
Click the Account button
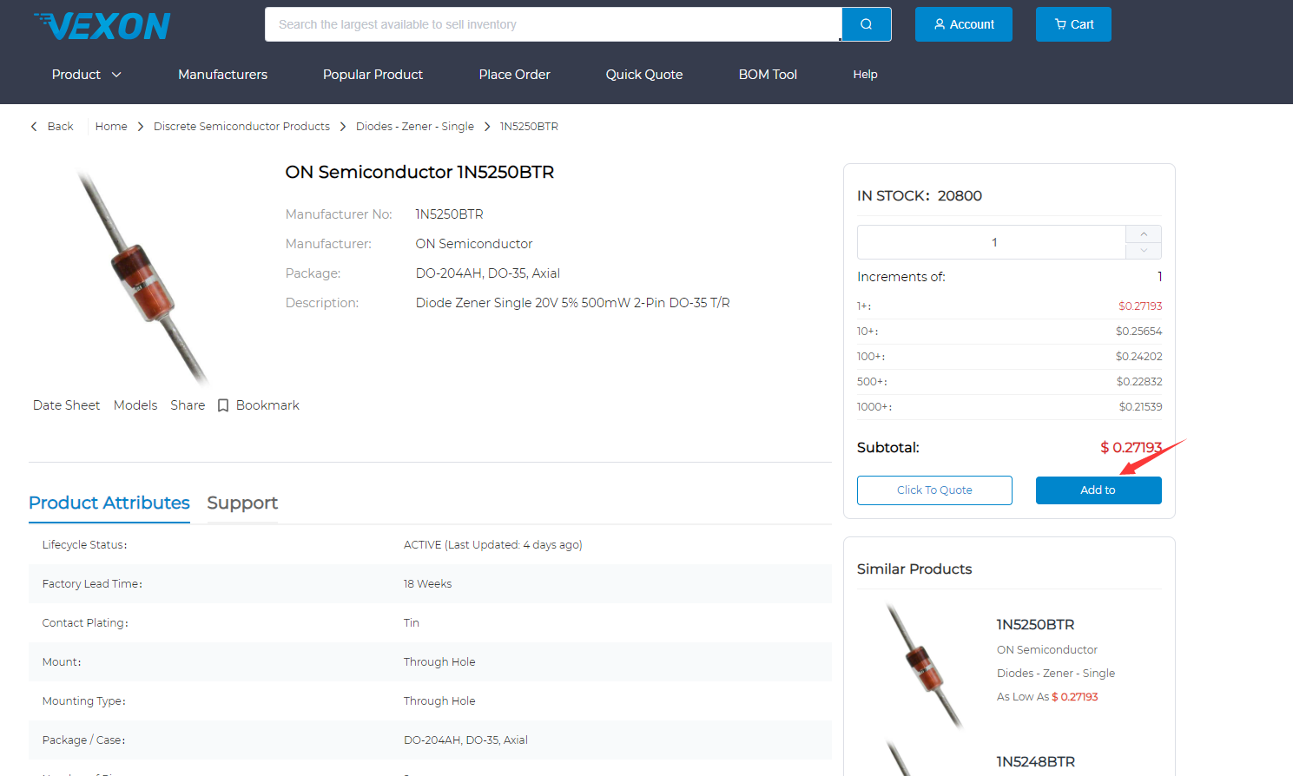click(964, 24)
